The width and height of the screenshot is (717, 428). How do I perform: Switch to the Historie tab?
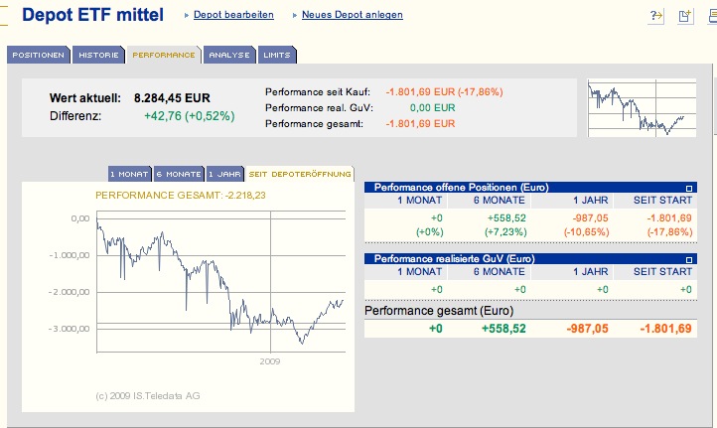(x=98, y=55)
